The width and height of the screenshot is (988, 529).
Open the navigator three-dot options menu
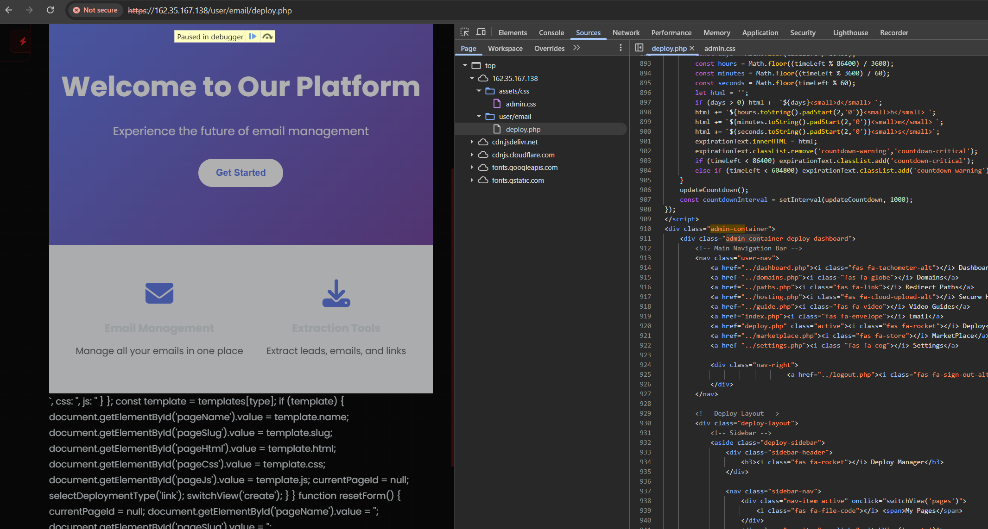tap(621, 48)
